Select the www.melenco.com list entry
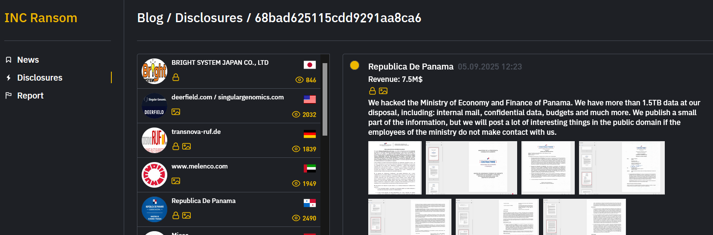Screen dimensions: 713x235 199,166
